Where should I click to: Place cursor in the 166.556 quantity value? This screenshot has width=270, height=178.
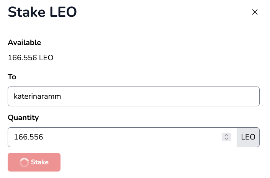pos(28,137)
